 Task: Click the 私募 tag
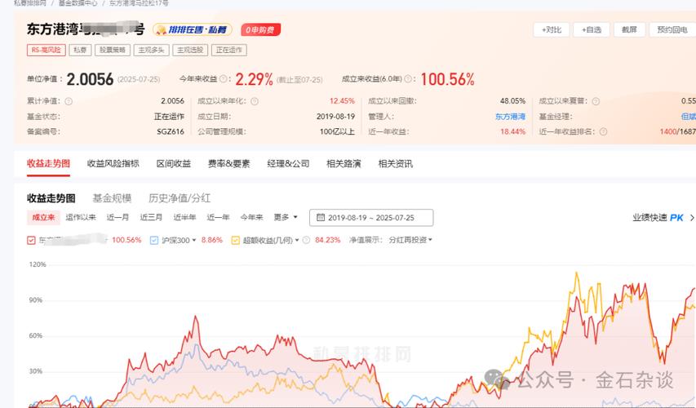(80, 50)
